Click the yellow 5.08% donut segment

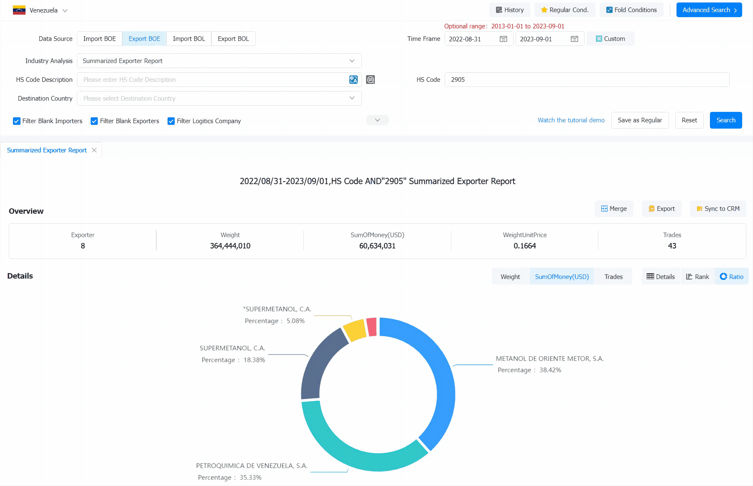(x=355, y=331)
